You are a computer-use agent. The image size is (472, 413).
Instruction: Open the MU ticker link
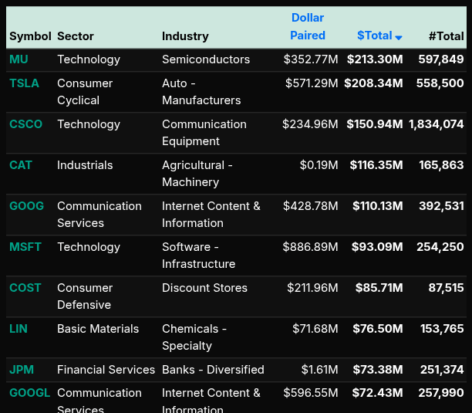click(19, 59)
